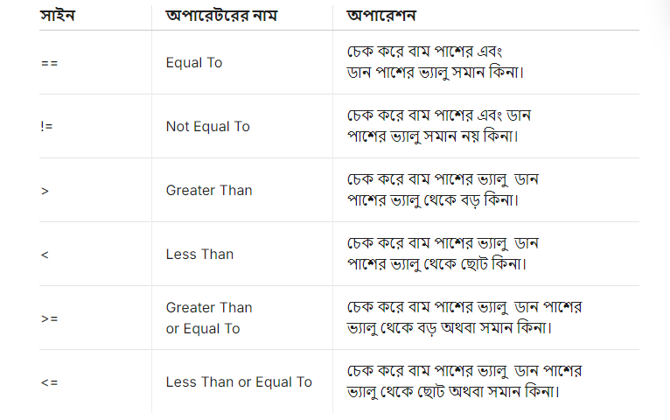This screenshot has height=420, width=670.
Task: Click "Less Than or Equal To" text
Action: [x=239, y=382]
